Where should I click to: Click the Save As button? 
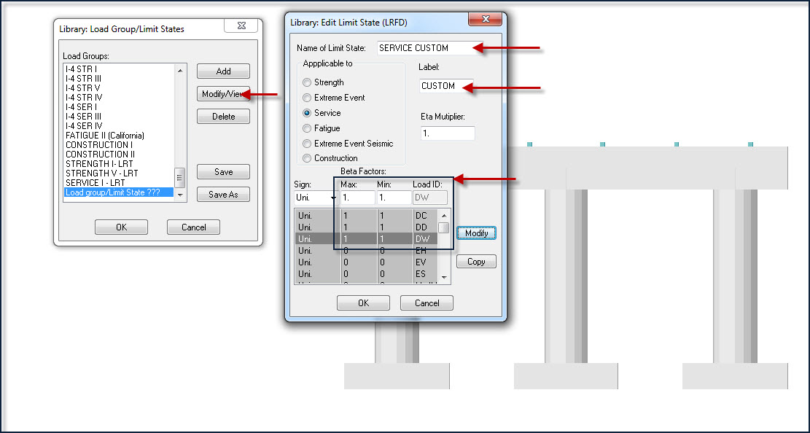[x=223, y=195]
